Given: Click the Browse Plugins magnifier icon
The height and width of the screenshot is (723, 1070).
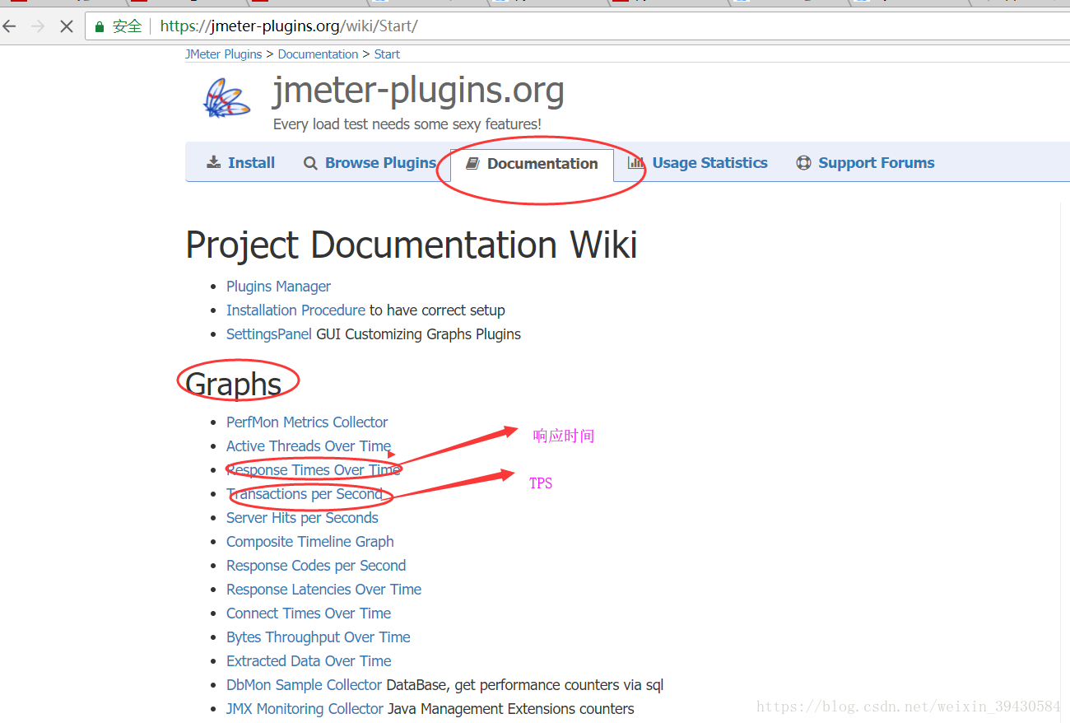Looking at the screenshot, I should coord(310,163).
